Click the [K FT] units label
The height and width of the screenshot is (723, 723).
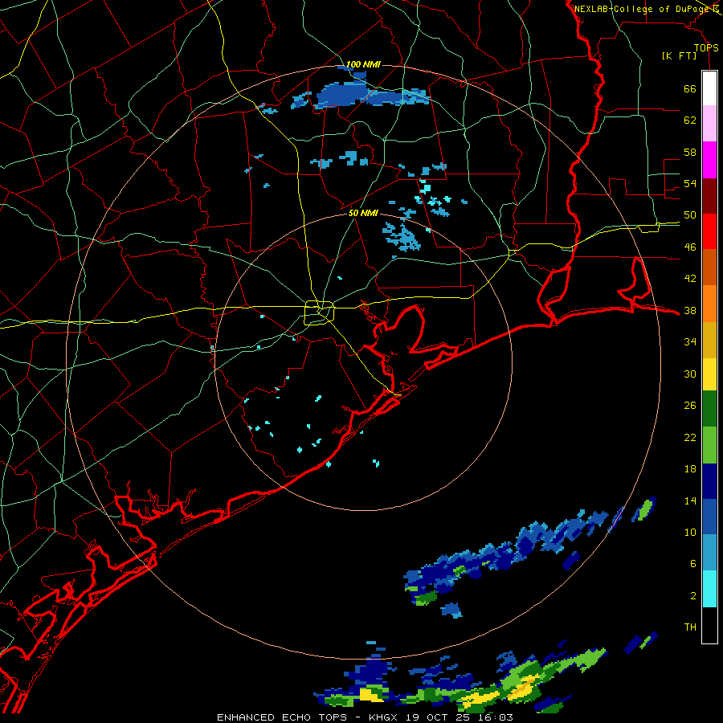[x=679, y=56]
